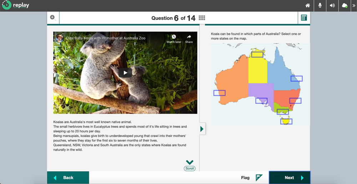Open the cloud sync status icon
The width and height of the screenshot is (357, 184).
pos(345,5)
